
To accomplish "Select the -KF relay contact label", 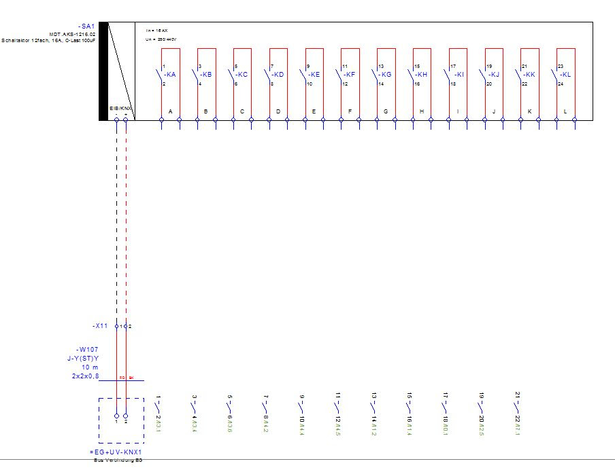I will (x=350, y=75).
